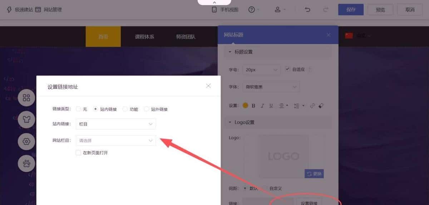This screenshot has width=429, height=205.
Task: Select the 无 link type radio
Action: coord(78,109)
